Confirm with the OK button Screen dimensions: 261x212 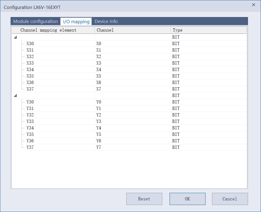point(187,199)
